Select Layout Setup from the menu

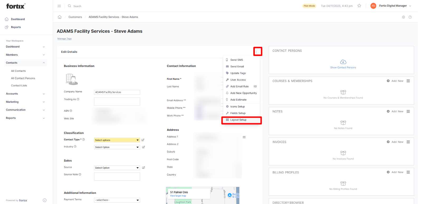238,120
